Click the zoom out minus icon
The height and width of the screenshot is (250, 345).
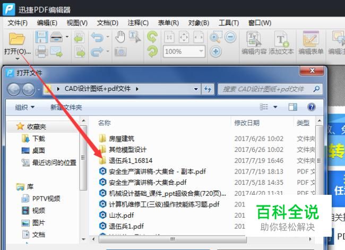coord(230,37)
